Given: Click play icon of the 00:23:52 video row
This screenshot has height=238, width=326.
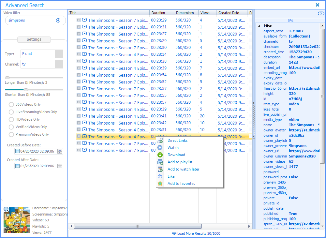Looking at the screenshot, I should coord(84,82).
